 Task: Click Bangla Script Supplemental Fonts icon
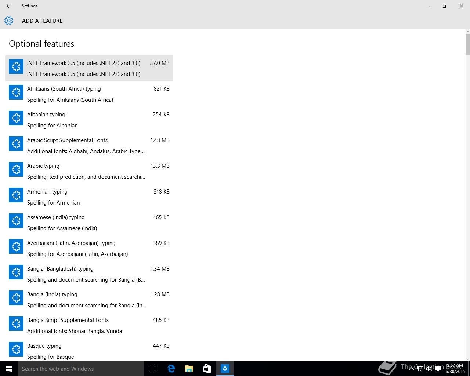(x=16, y=323)
